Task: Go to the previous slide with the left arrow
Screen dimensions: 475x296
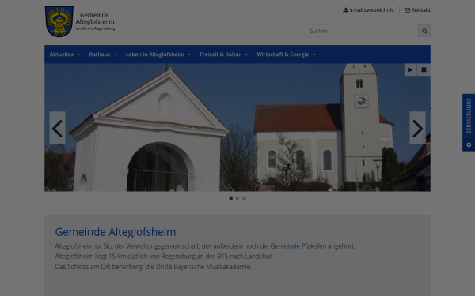Action: tap(57, 127)
